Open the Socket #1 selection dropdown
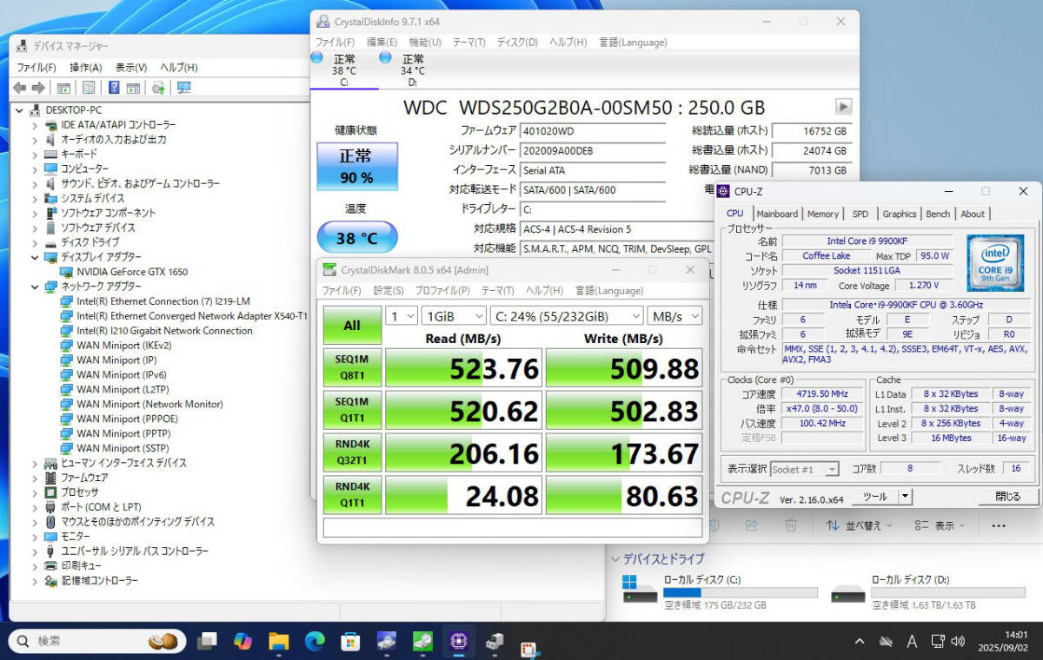This screenshot has width=1043, height=660. point(805,469)
